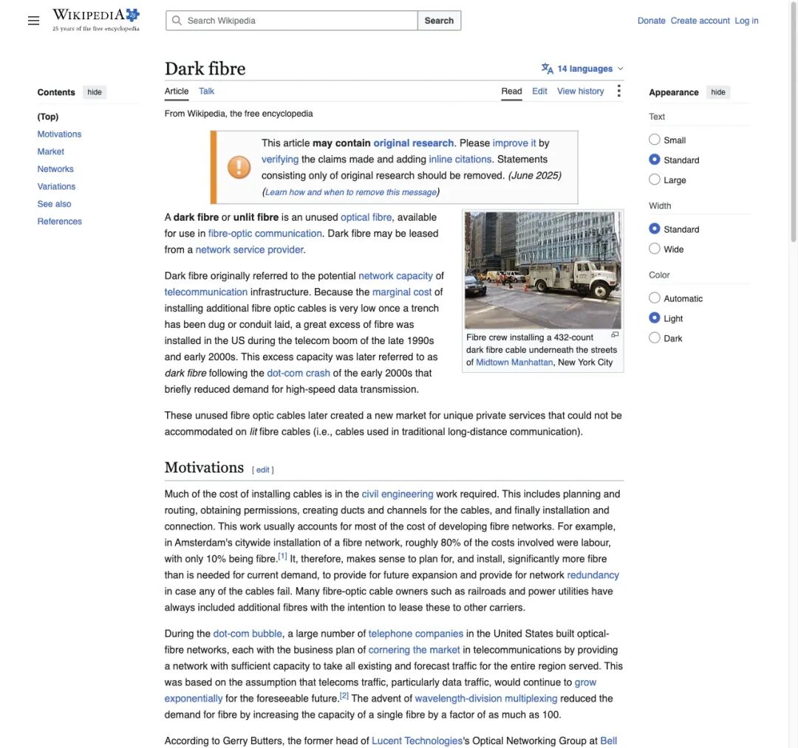
Task: Open the marginal cost link
Action: tap(401, 292)
